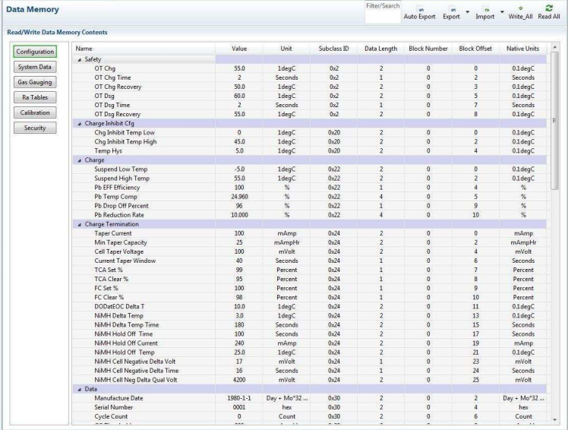
Task: Click TCA Set % value 99
Action: coord(239,270)
